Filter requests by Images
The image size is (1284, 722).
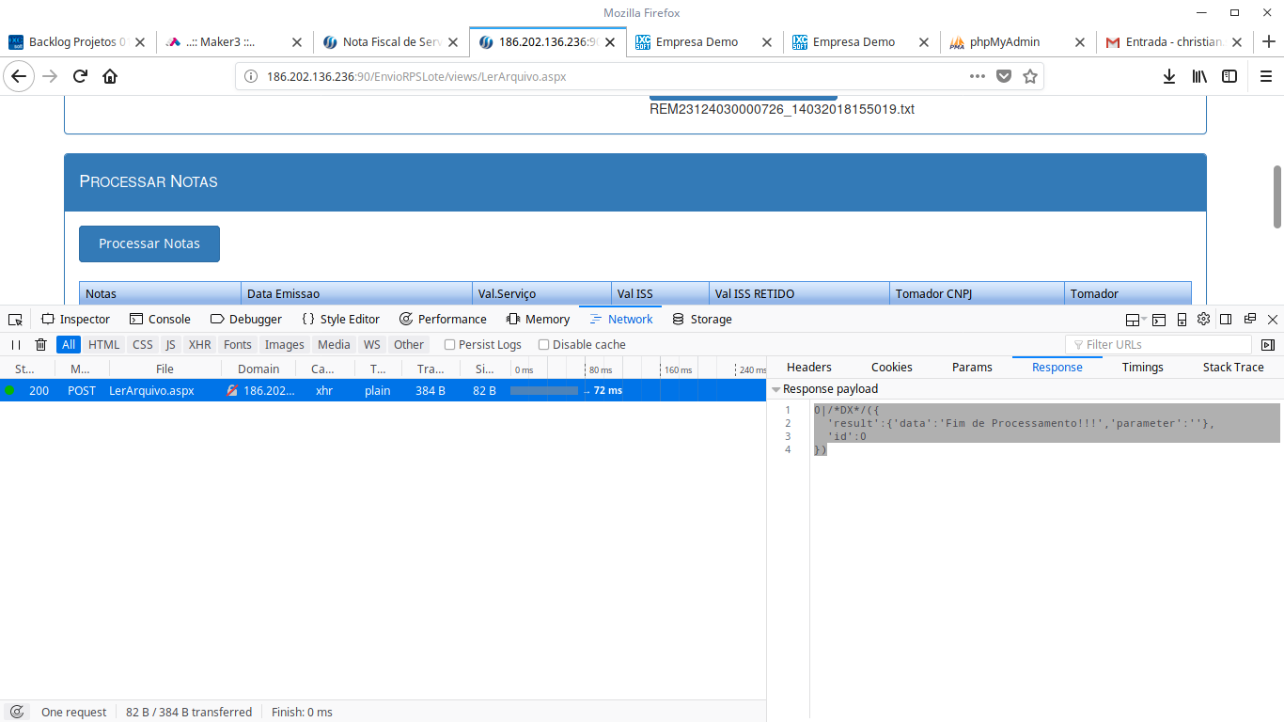[284, 344]
